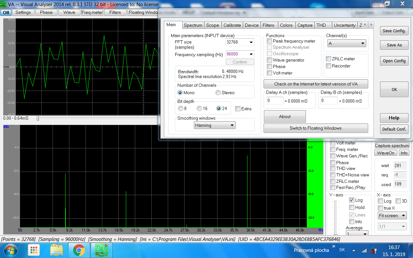413x258 pixels.
Task: Switch to the Calibrate tab
Action: [232, 25]
